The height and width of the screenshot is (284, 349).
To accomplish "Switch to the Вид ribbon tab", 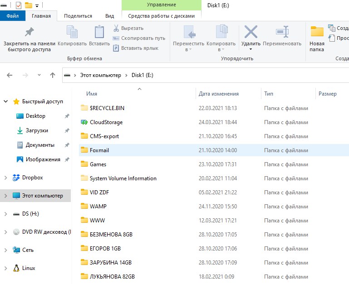I will point(109,16).
